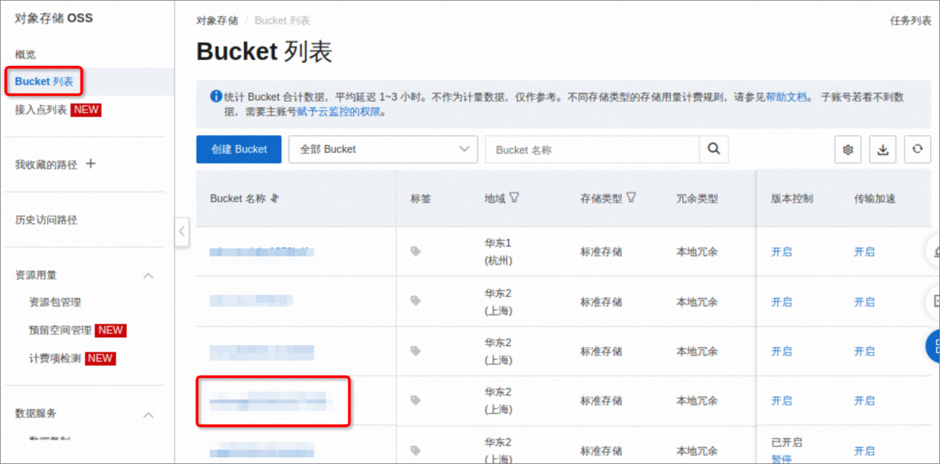
Task: Collapse the 资源用量 section
Action: point(149,275)
